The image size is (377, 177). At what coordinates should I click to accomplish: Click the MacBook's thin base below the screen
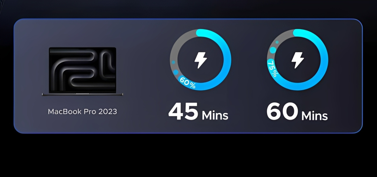[x=82, y=94]
